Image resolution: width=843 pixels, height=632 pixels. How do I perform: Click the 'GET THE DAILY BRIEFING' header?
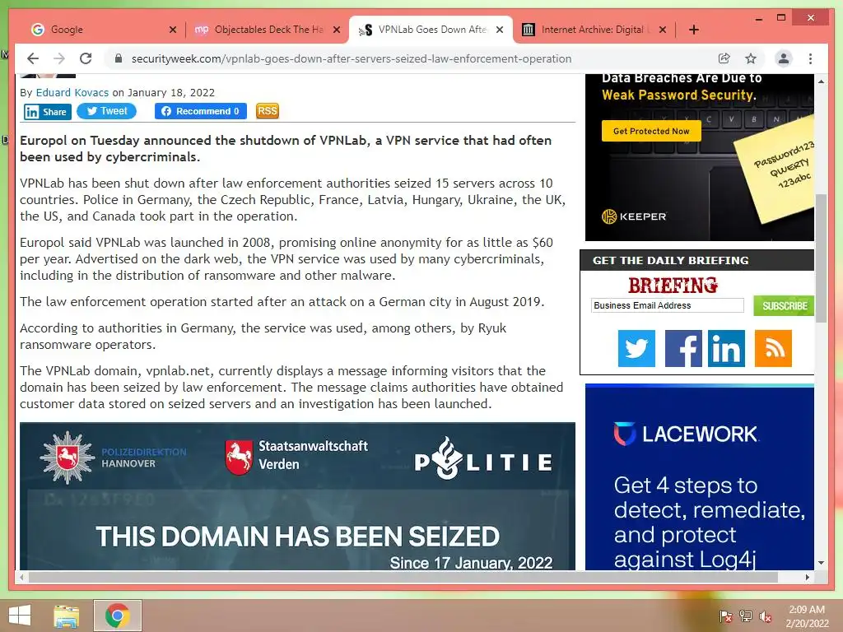[x=670, y=261]
